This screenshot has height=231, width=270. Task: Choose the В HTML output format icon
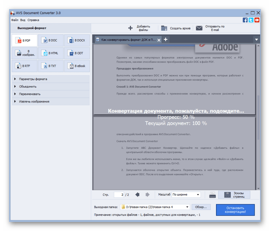(x=51, y=53)
